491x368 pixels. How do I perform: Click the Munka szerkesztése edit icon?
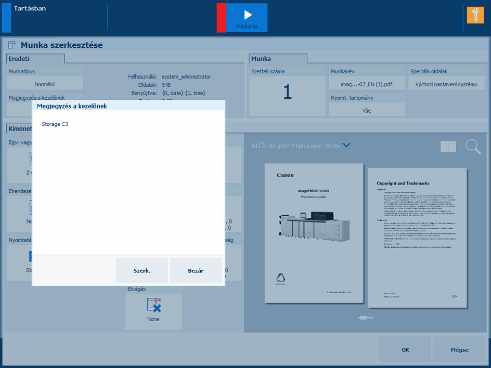(x=12, y=45)
